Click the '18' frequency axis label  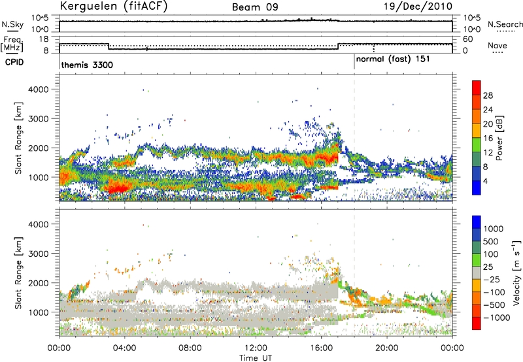(x=43, y=39)
